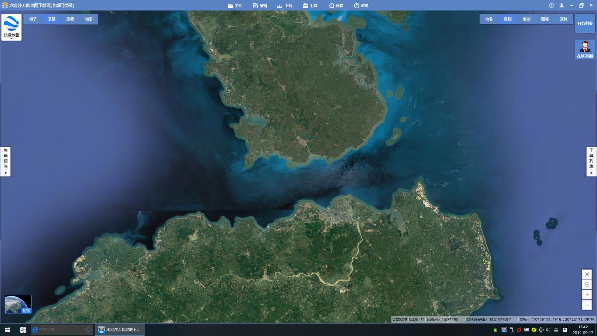Switch to 高程 elevation map type
Viewport: 597px width, 336px height.
point(70,19)
